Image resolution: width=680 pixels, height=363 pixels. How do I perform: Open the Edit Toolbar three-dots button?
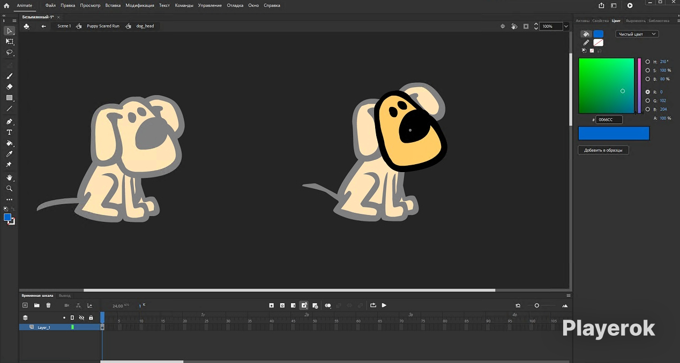(x=10, y=199)
